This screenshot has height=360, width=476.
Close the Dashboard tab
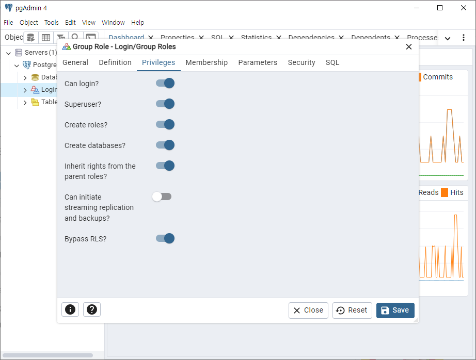(x=151, y=38)
